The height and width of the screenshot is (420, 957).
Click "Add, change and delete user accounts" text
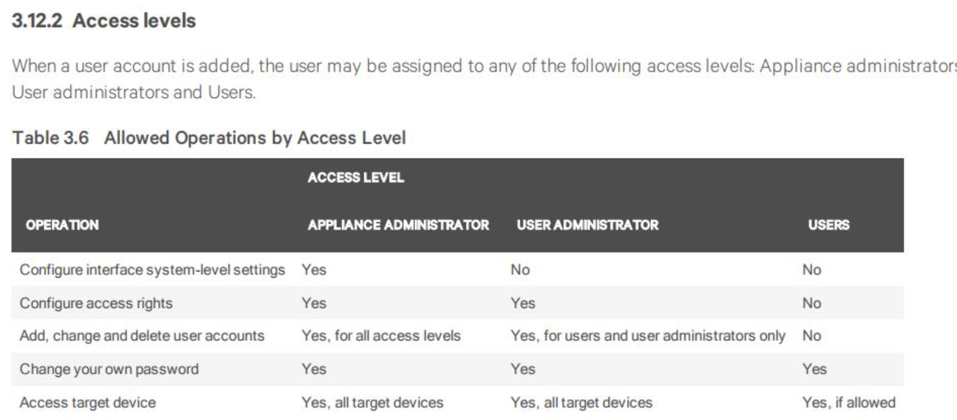click(142, 336)
